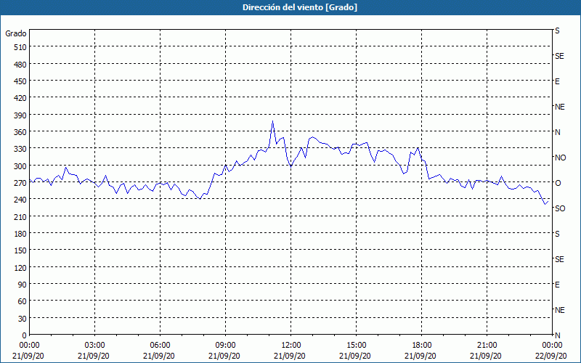The height and width of the screenshot is (363, 581).
Task: Click the O compass label on right axis
Action: (x=558, y=183)
